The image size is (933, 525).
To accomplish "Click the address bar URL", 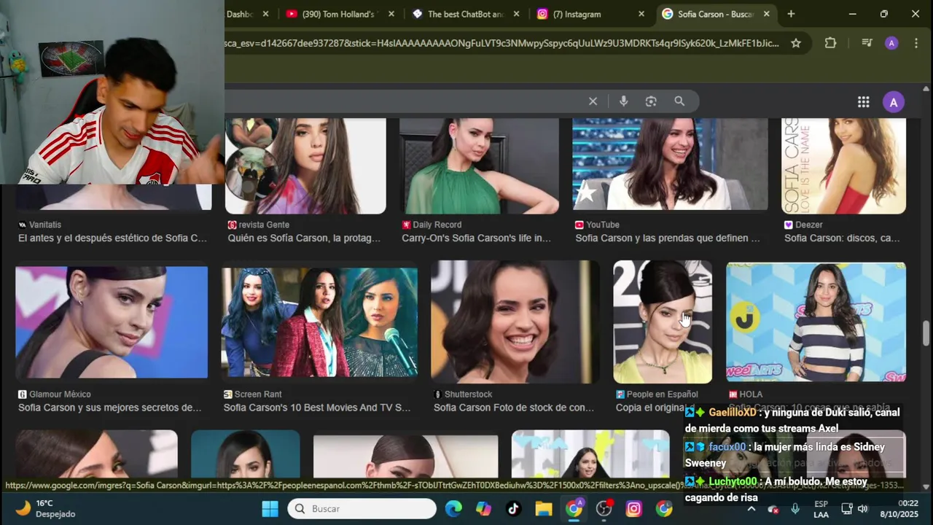I will point(501,43).
